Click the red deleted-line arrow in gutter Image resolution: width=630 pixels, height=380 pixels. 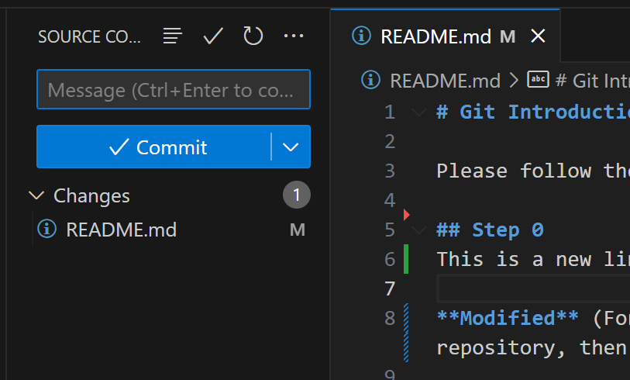tap(406, 215)
